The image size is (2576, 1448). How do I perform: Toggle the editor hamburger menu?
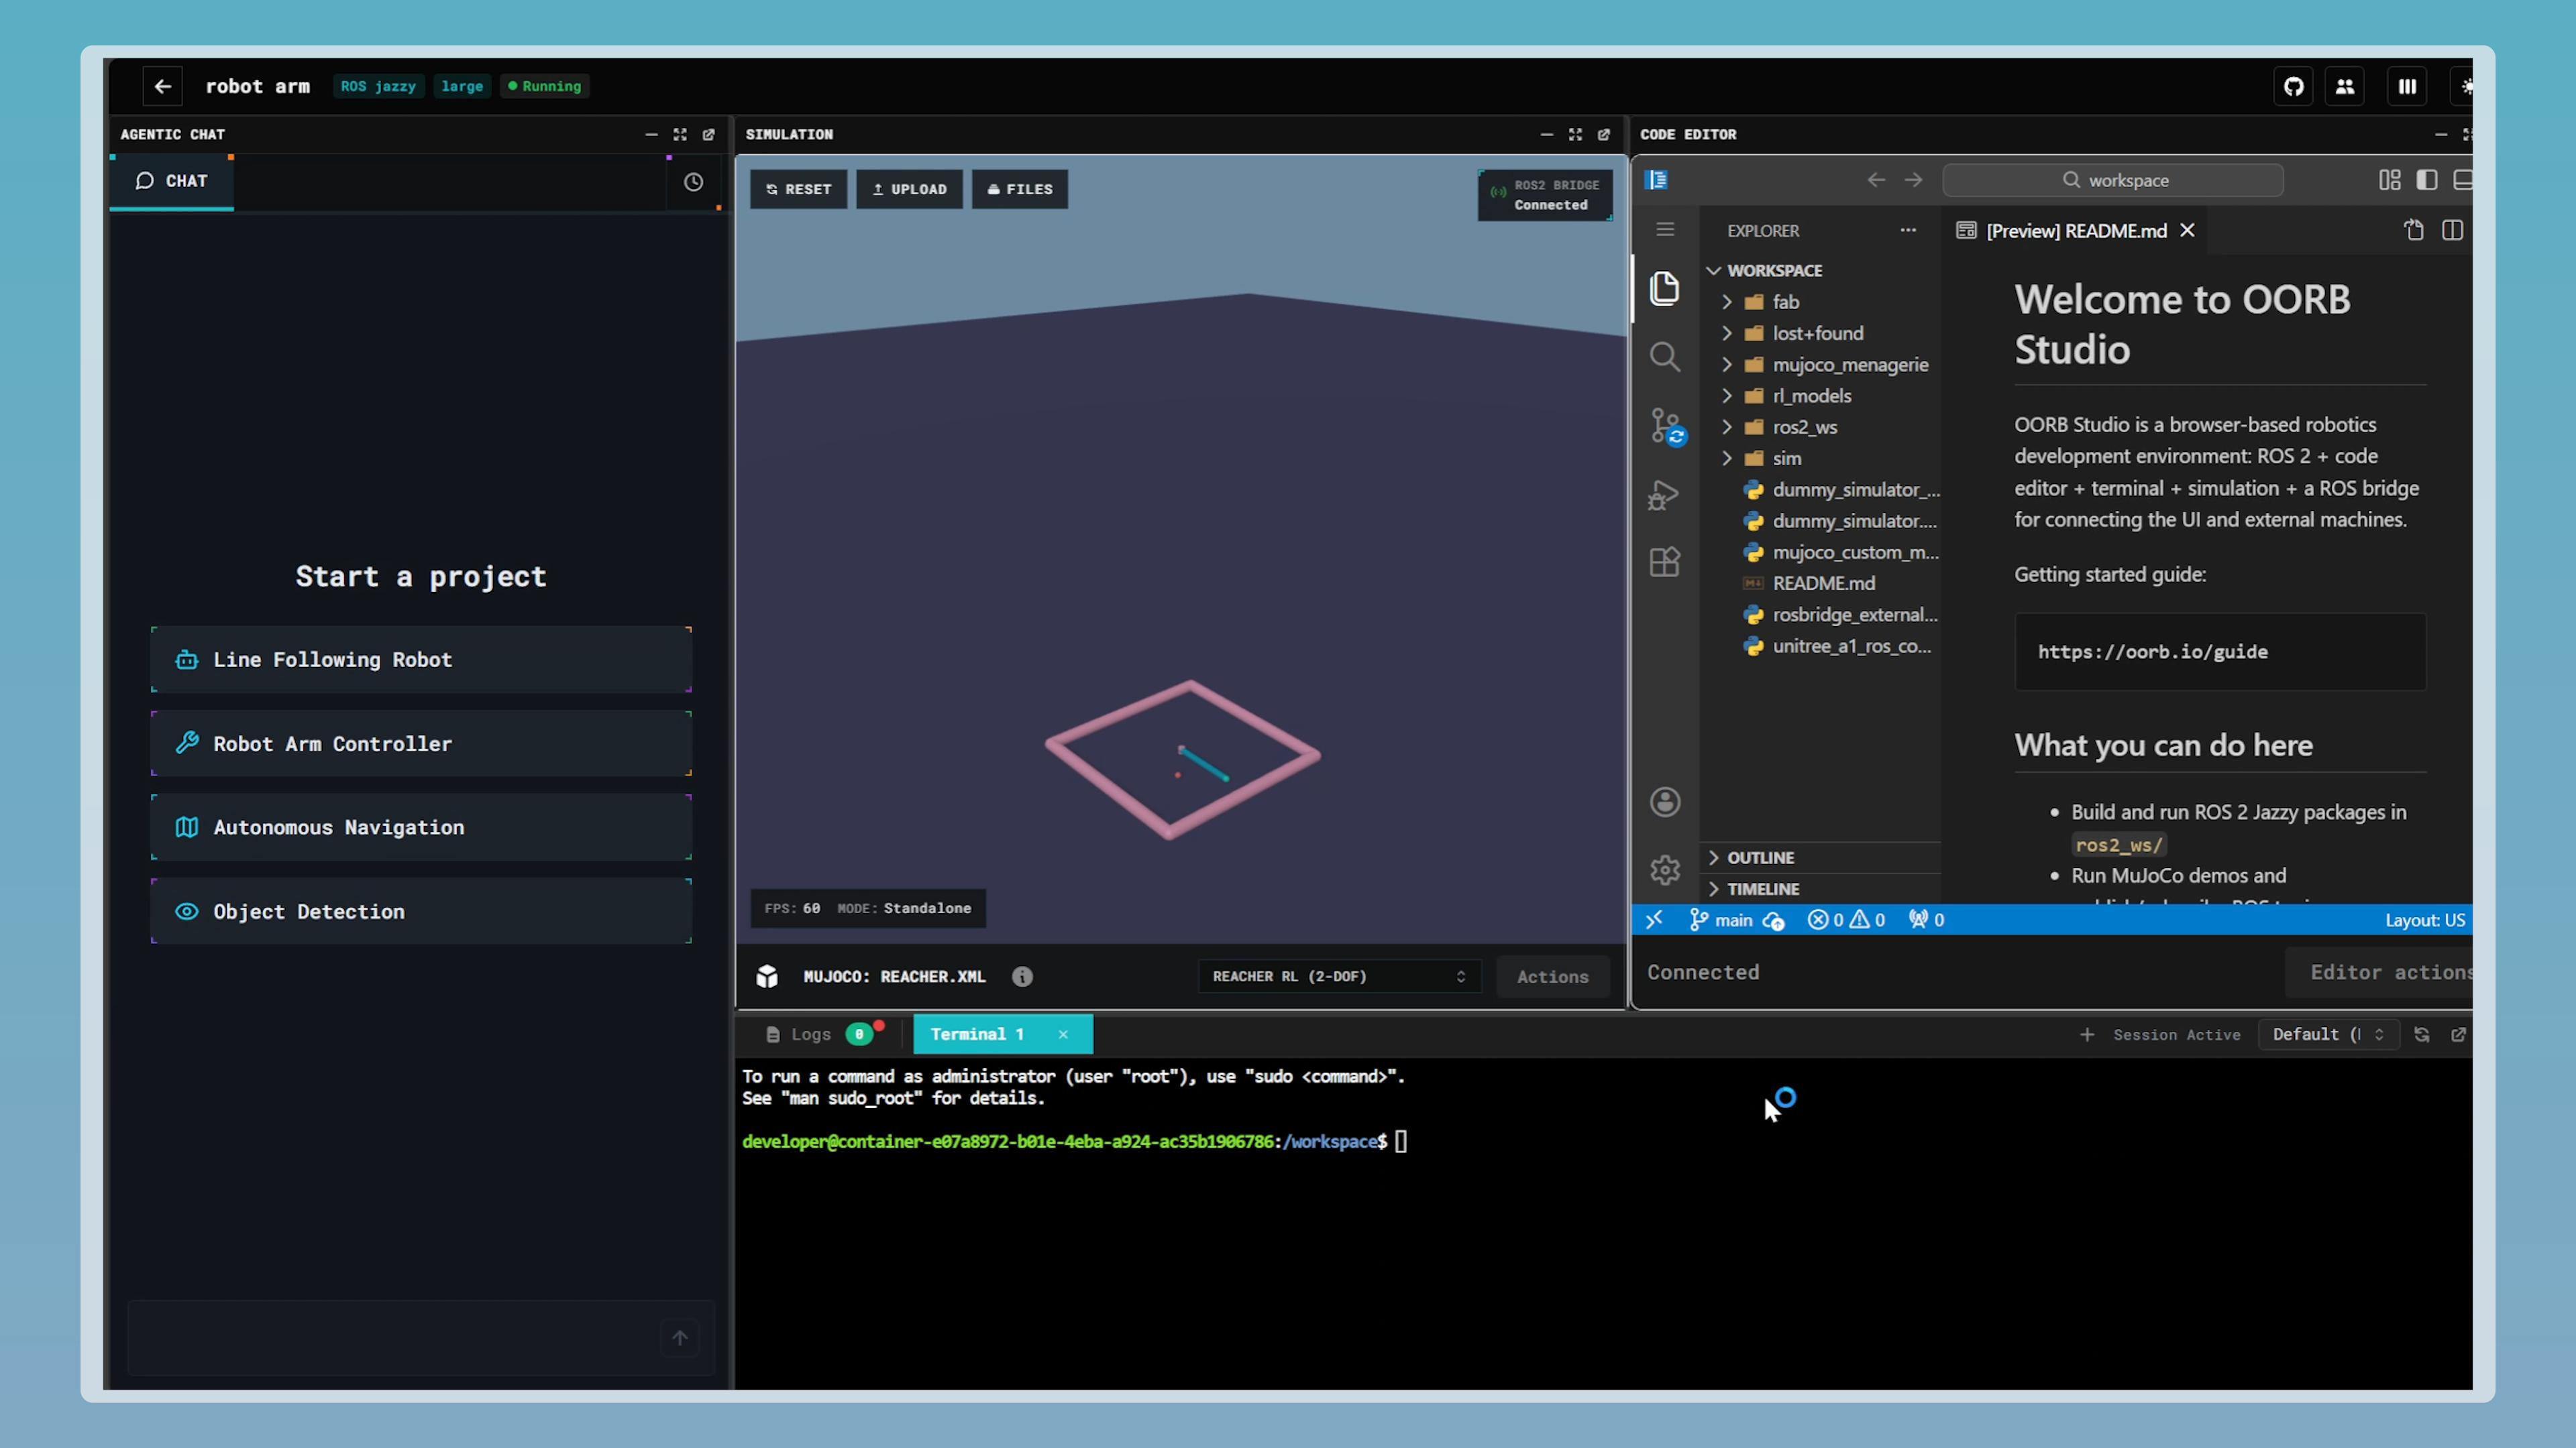[1665, 230]
